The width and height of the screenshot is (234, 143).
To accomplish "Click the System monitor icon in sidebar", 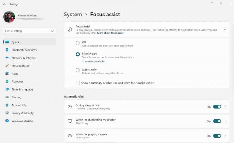I will coord(7,42).
